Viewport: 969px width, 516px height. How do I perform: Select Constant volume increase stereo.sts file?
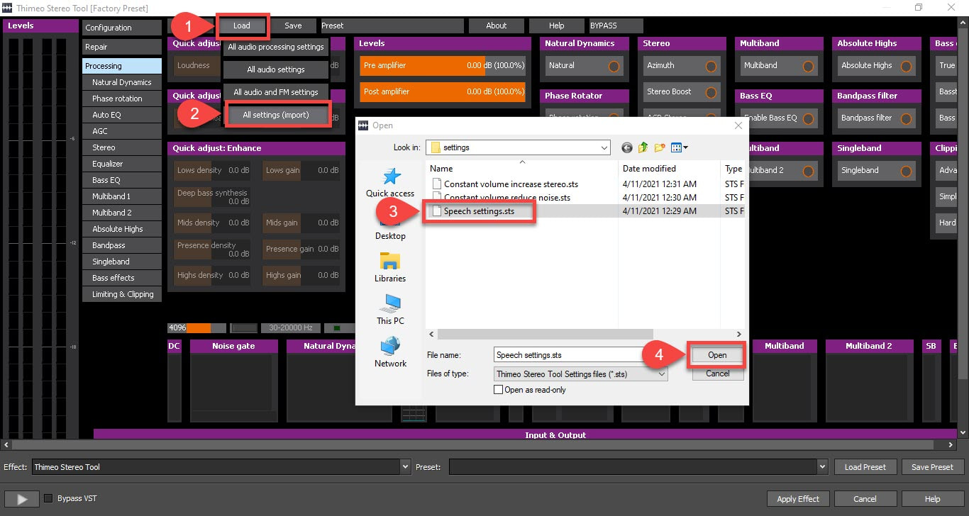click(x=511, y=184)
